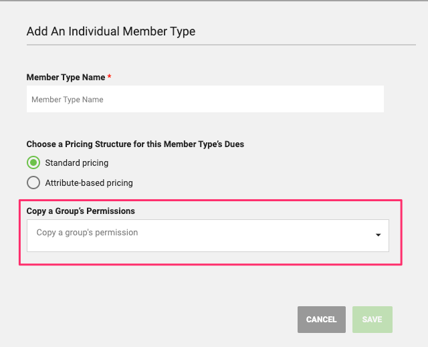Click the green SAVE button
Screen dimensions: 428x347
point(372,320)
